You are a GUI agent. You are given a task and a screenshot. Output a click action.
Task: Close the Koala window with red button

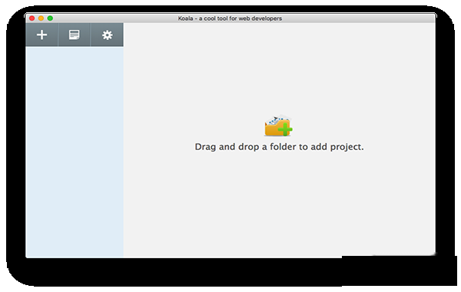32,18
